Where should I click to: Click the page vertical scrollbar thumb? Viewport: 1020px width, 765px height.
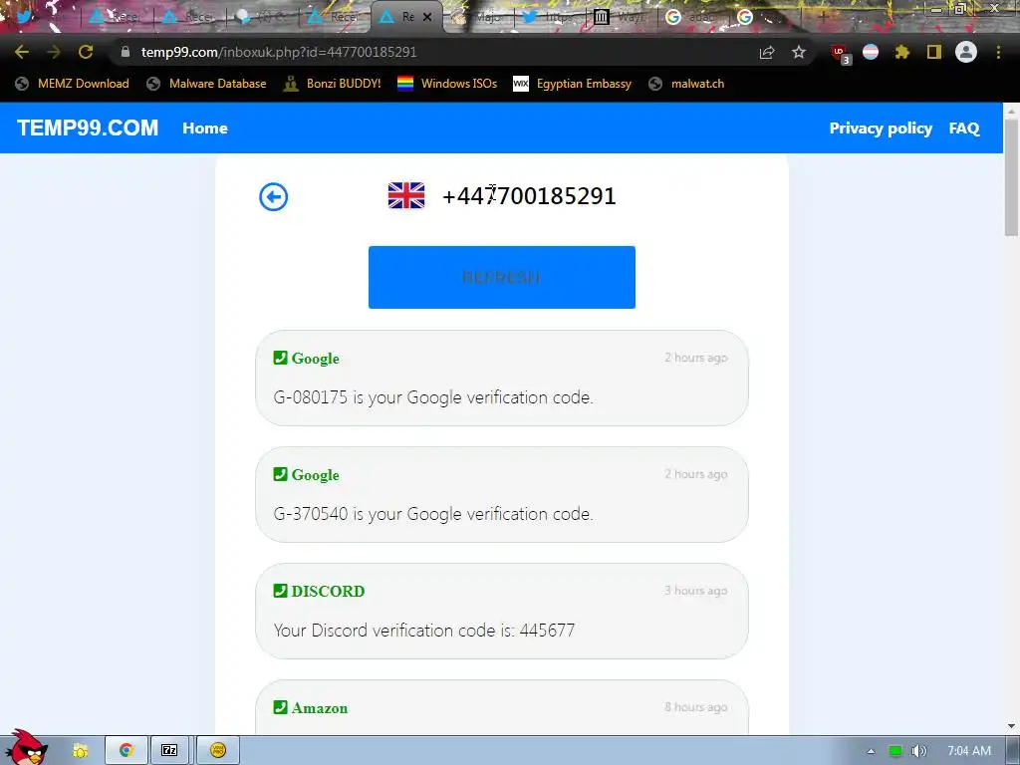pos(1012,175)
